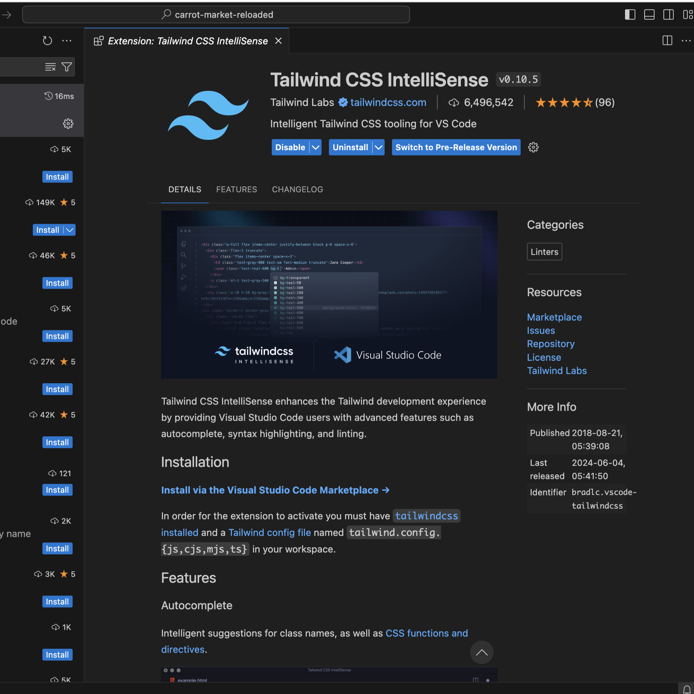This screenshot has width=694, height=694.
Task: Install extension with 149K downloads
Action: [48, 230]
